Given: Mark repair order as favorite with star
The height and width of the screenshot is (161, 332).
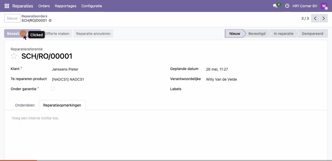Looking at the screenshot, I should tap(14, 56).
